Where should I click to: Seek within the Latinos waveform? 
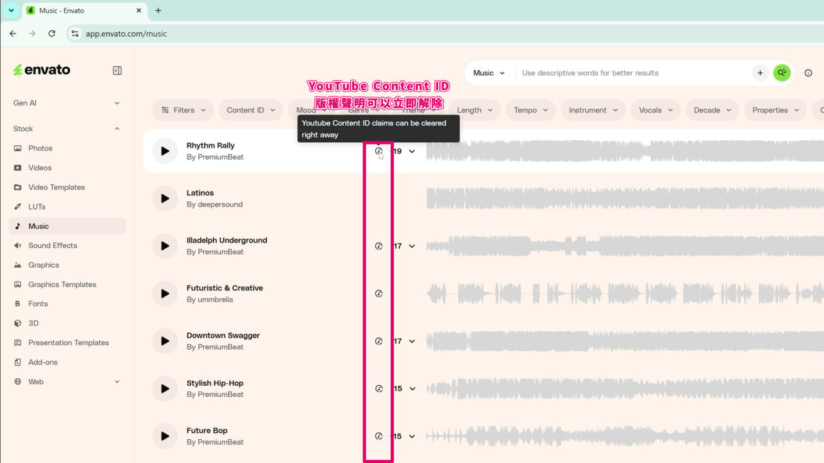pyautogui.click(x=624, y=199)
